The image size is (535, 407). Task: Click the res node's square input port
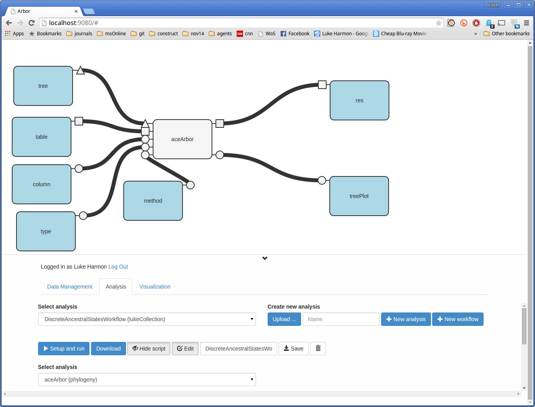pos(322,85)
